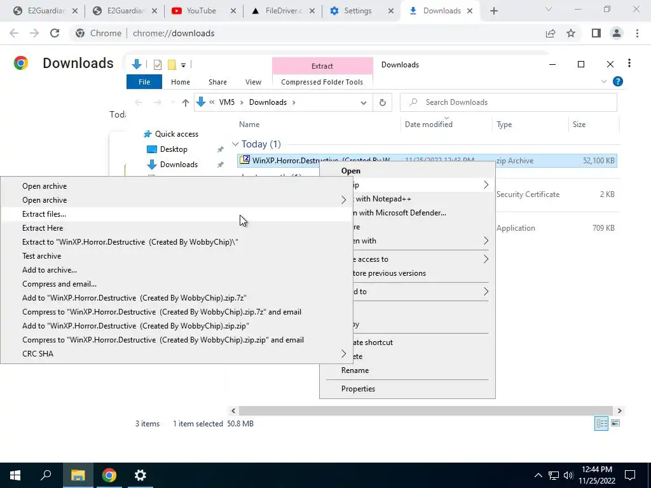Go up one folder level in Explorer
This screenshot has height=488, width=651.
point(185,102)
